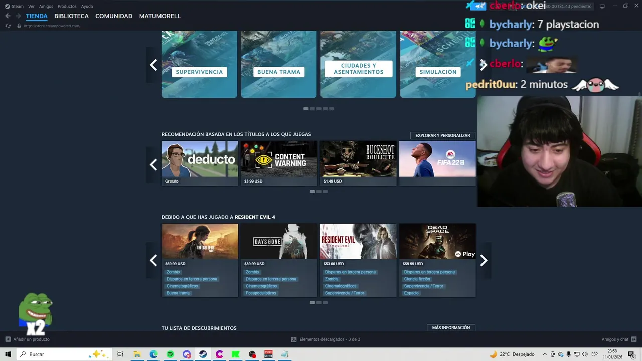The image size is (642, 361).
Task: Click the Ciencia ficción tag under Dead Space
Action: (417, 279)
